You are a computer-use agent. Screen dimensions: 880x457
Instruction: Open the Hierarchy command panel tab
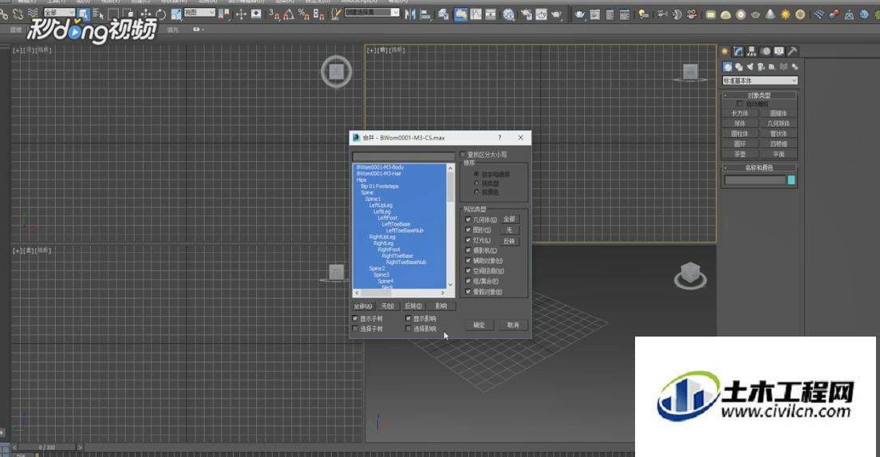(x=752, y=51)
